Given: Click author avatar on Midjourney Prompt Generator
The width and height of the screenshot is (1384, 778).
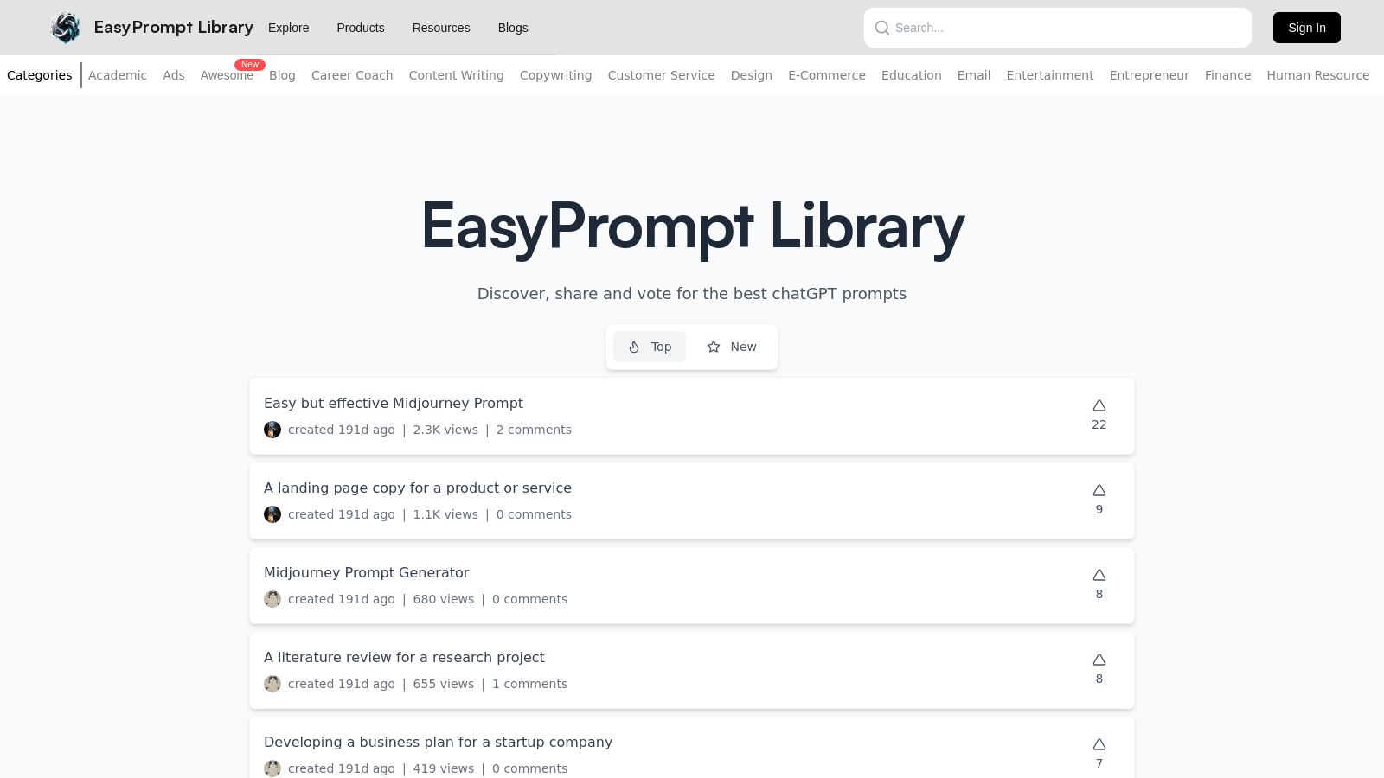Looking at the screenshot, I should (272, 599).
